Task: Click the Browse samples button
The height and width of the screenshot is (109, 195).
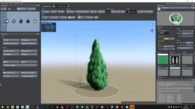Action: [20, 65]
